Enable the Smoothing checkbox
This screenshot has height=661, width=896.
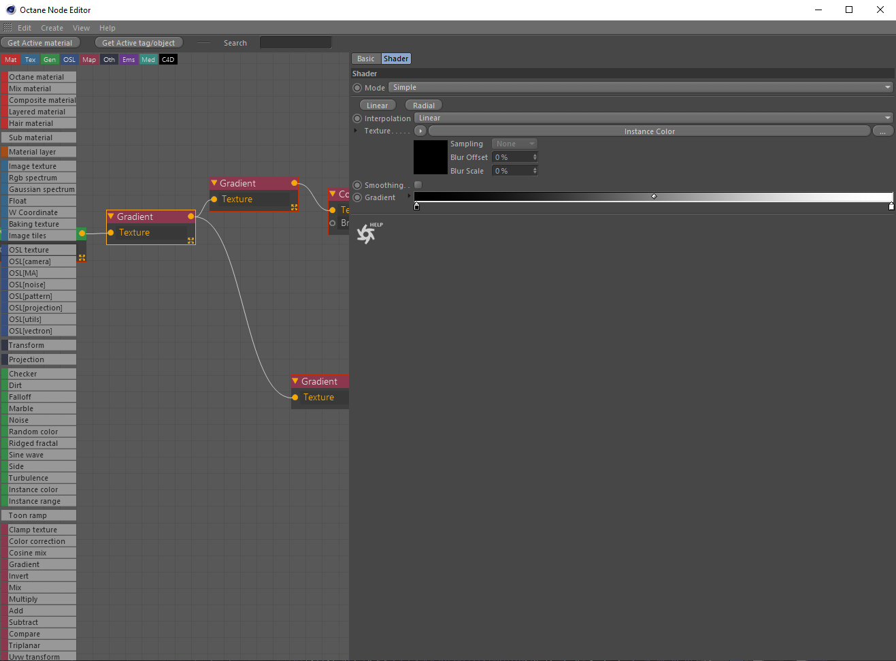tap(418, 185)
